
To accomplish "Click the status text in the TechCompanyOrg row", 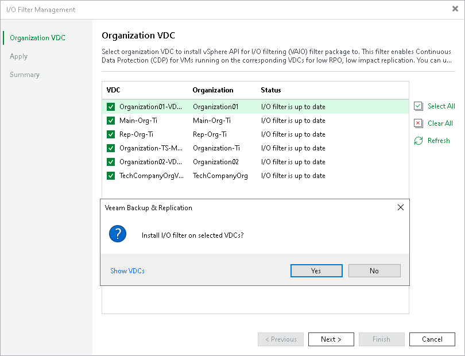I will click(293, 176).
